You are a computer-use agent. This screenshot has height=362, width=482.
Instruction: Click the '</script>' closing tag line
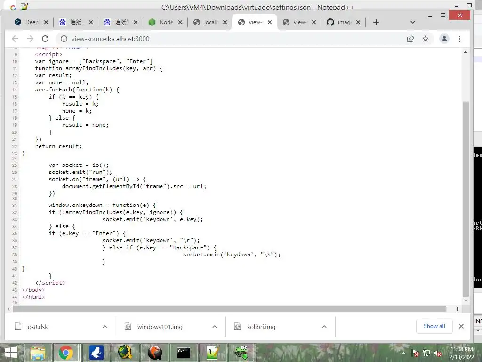(50, 283)
